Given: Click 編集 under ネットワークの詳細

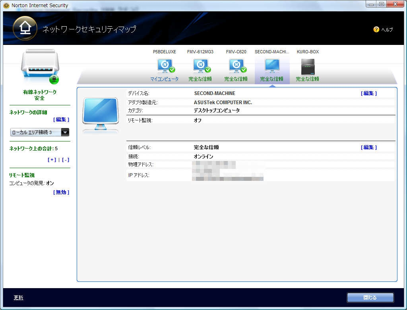Looking at the screenshot, I should (x=61, y=120).
